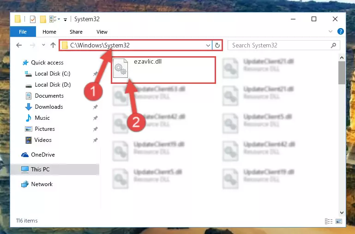Select the ezavlic.dll file name

pos(148,61)
